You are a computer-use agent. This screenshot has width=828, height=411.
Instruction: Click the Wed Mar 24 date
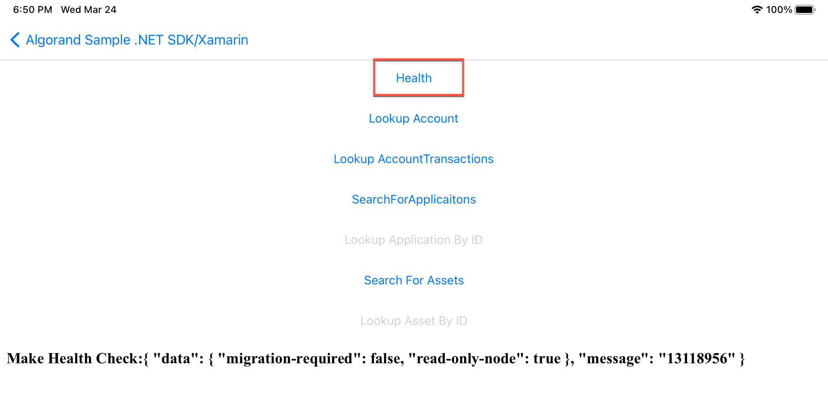pos(89,10)
